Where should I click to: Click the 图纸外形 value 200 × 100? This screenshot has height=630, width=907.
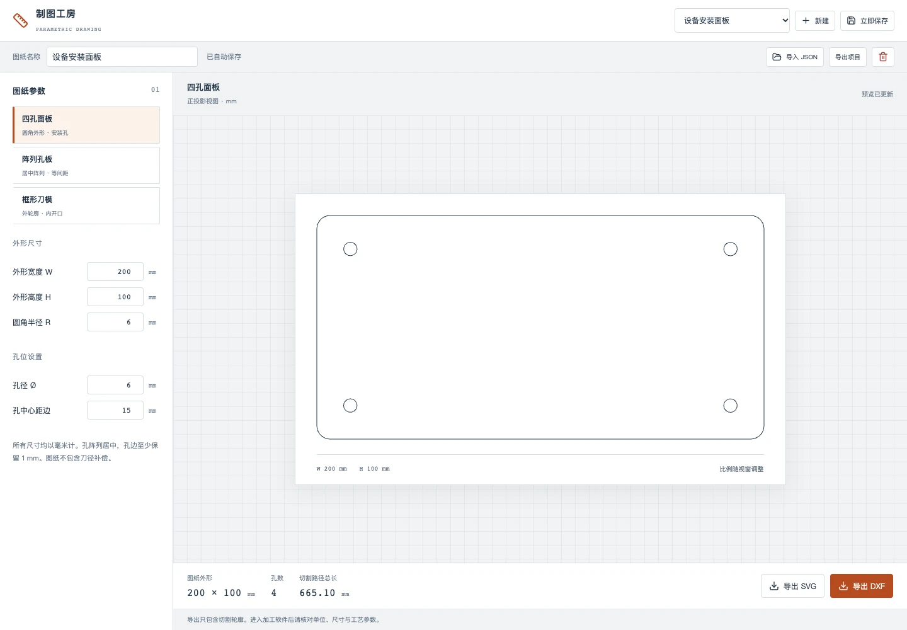coord(214,593)
